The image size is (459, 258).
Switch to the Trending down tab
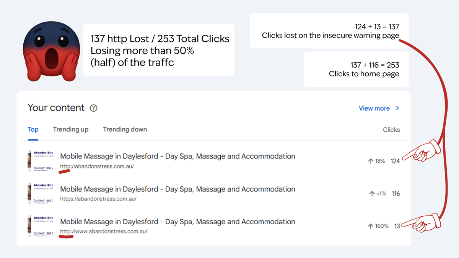[x=125, y=129]
